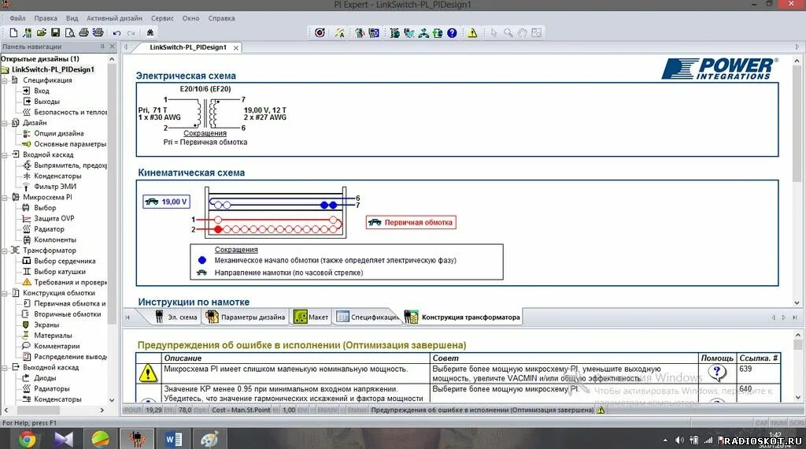Open the Активный дизайн menu
The height and width of the screenshot is (449, 806).
(x=114, y=18)
